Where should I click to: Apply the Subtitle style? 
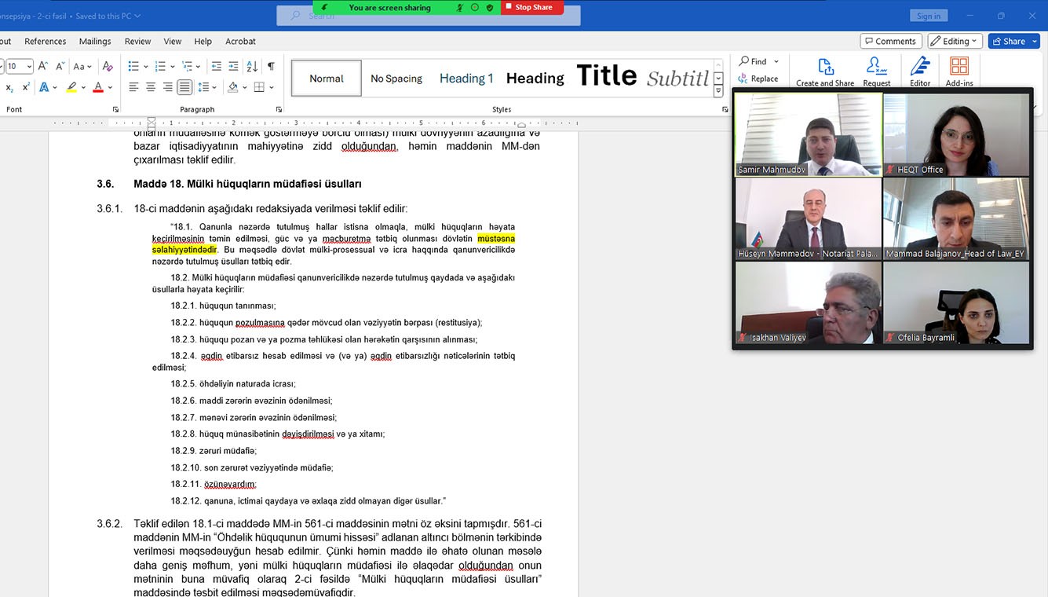(x=677, y=79)
